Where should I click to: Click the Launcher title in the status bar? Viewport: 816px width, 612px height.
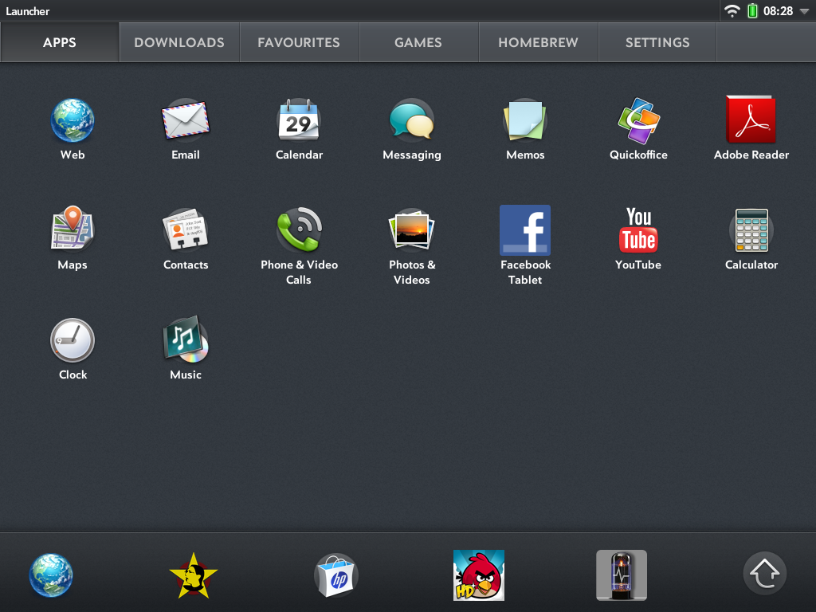28,11
